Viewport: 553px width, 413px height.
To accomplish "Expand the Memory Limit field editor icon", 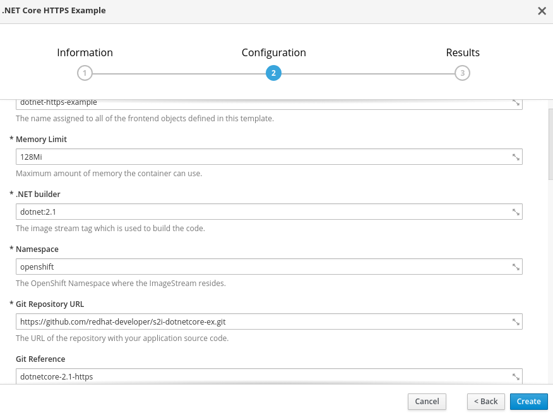I will (516, 157).
